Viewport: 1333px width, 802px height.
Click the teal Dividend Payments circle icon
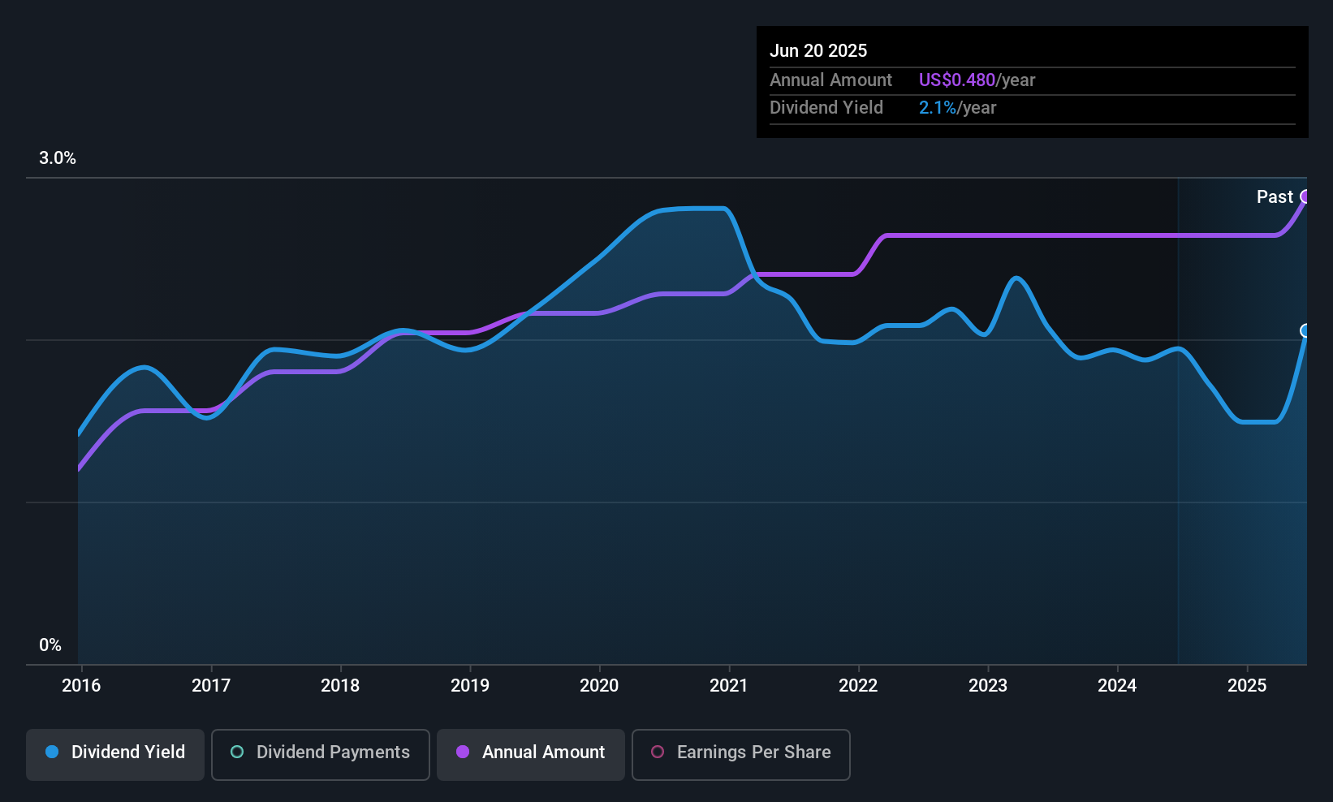tap(237, 752)
